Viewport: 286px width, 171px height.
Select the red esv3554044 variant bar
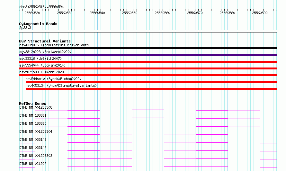pyautogui.click(x=148, y=68)
